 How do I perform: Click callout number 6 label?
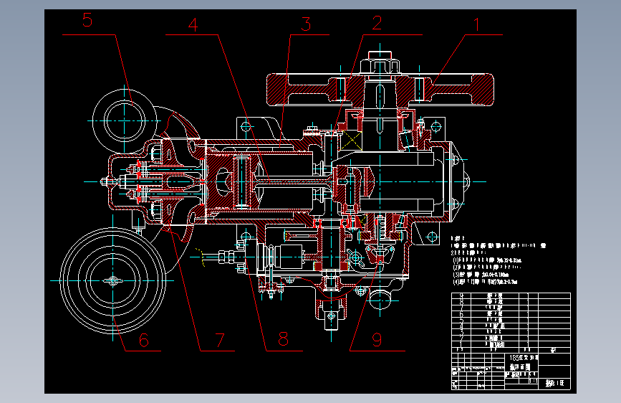[144, 341]
